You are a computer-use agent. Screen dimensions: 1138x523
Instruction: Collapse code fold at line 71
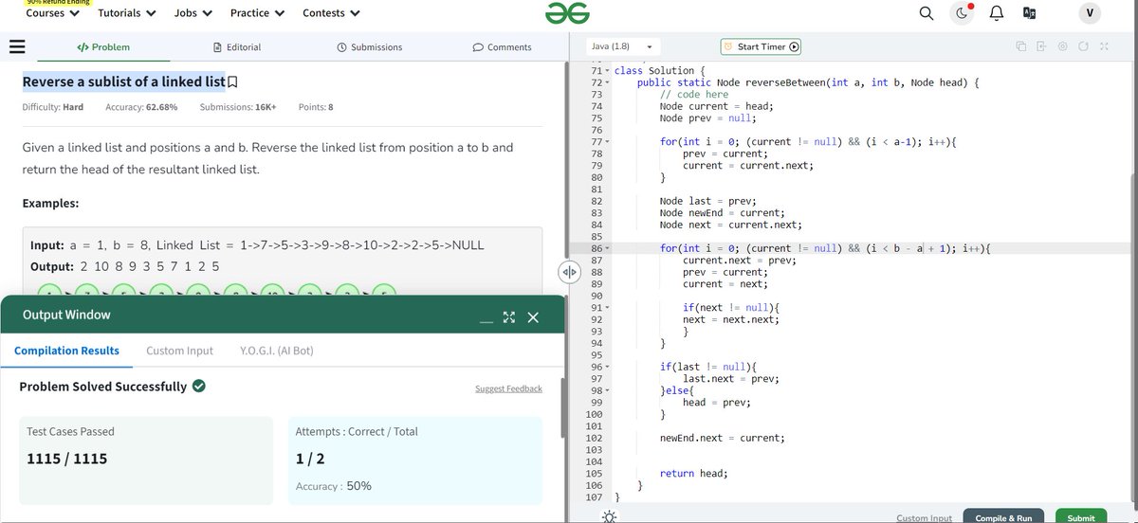coord(608,71)
